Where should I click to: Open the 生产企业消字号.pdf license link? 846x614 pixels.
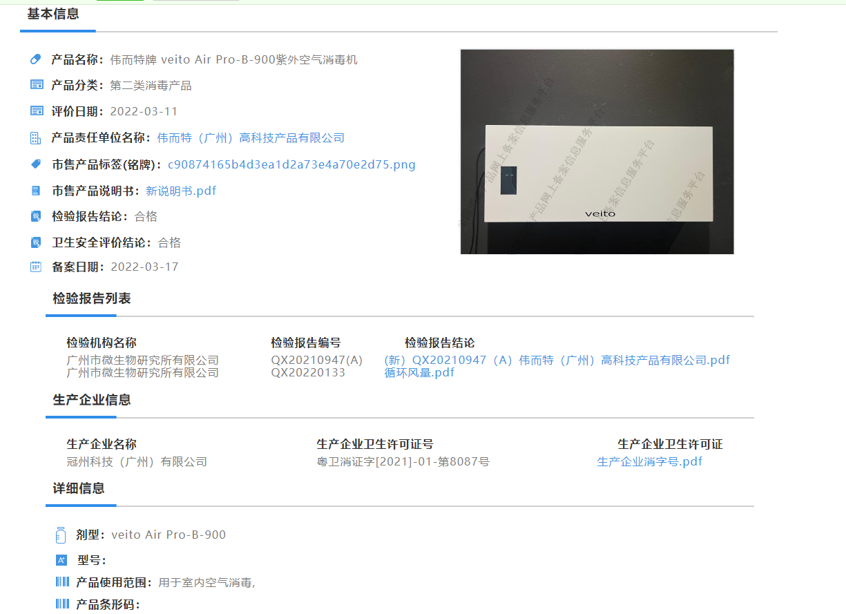[x=649, y=461]
